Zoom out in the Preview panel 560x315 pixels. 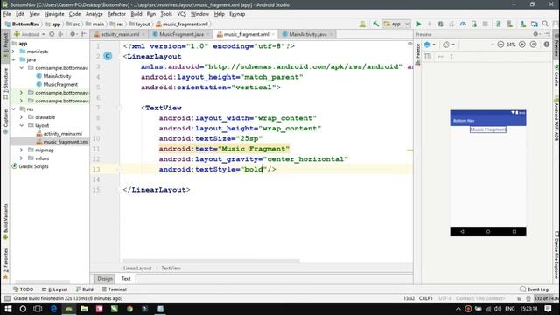500,45
